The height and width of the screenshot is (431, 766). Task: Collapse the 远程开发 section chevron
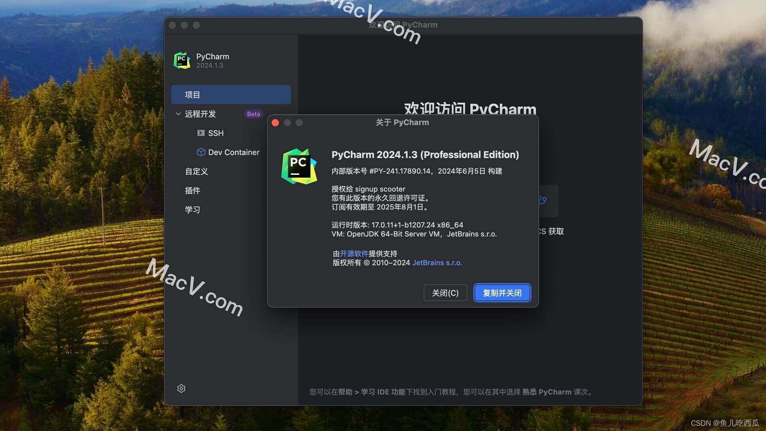click(178, 114)
